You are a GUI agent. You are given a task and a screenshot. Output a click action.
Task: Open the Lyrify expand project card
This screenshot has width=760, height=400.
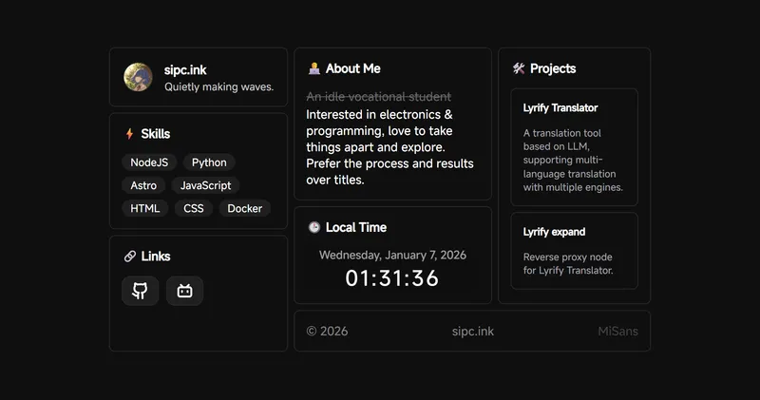574,251
